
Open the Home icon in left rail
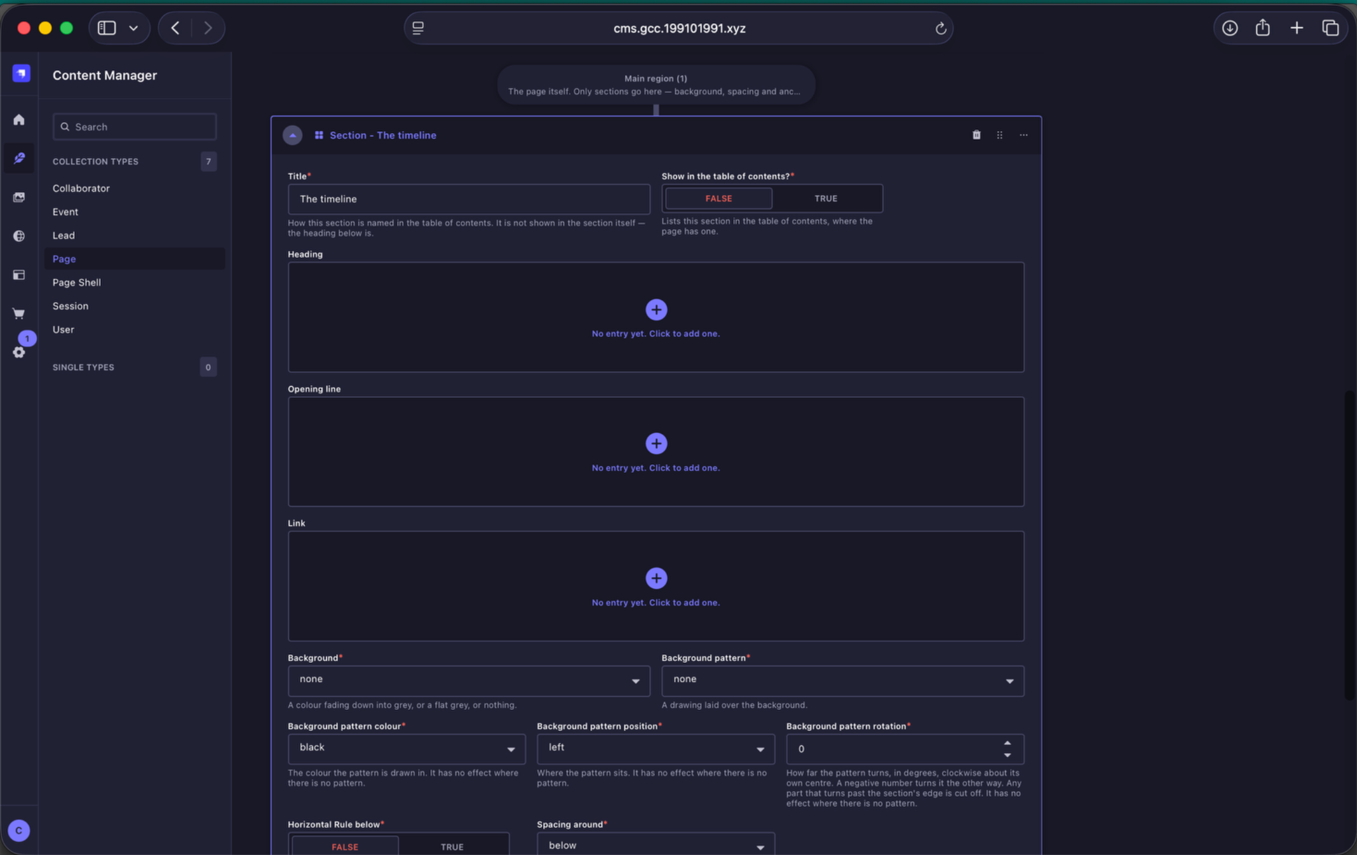coord(19,120)
